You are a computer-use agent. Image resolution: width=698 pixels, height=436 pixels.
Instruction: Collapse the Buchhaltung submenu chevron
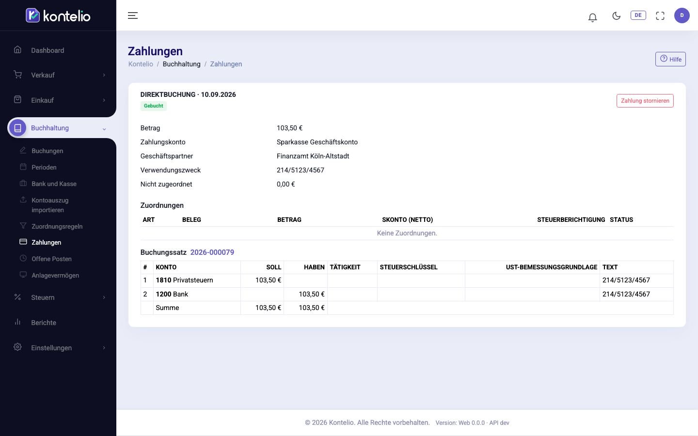(x=104, y=129)
